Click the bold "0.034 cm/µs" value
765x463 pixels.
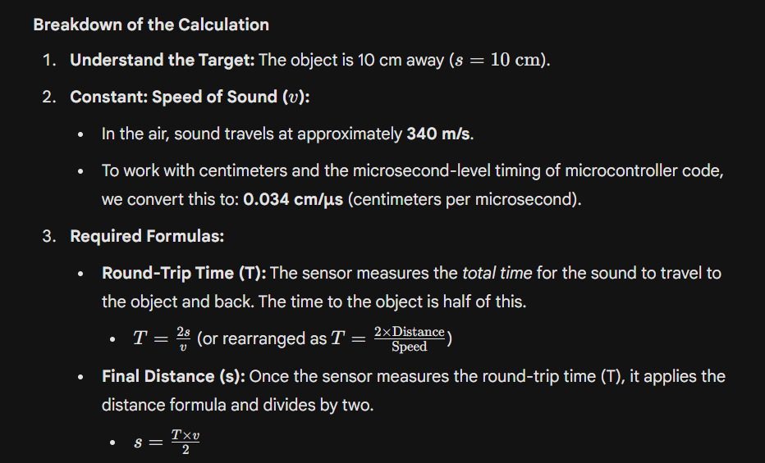pos(293,199)
